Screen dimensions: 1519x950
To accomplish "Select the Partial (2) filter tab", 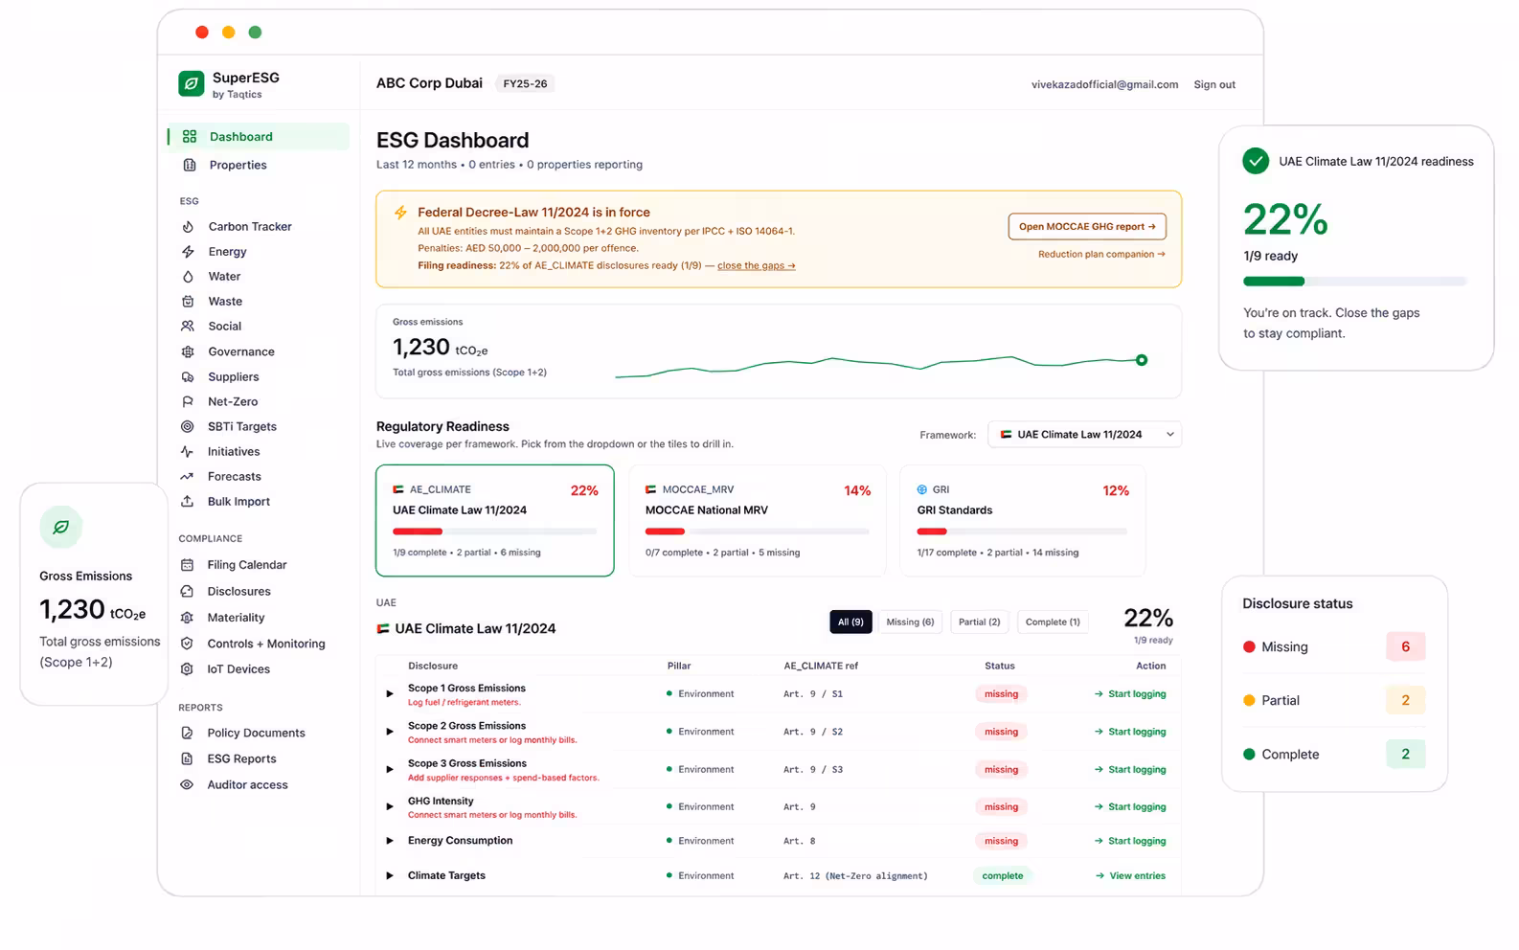I will click(979, 622).
